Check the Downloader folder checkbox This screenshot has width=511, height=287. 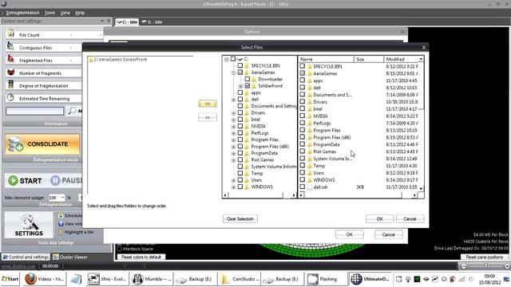248,79
